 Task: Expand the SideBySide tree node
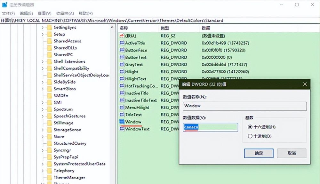pos(43,82)
